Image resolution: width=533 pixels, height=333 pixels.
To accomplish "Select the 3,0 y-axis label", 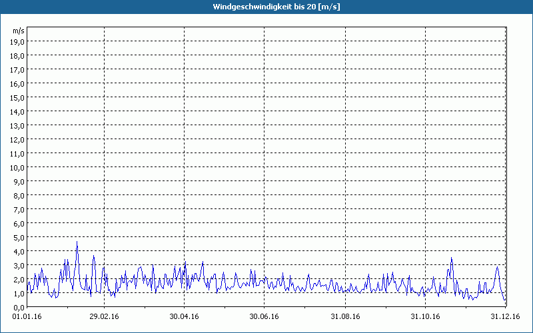I will click(x=19, y=266).
